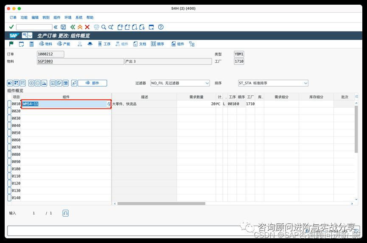Select the row checkbox for item 0140
367x243 pixels.
pyautogui.click(x=9, y=198)
